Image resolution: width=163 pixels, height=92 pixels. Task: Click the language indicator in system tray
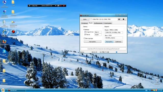pyautogui.click(x=146, y=90)
